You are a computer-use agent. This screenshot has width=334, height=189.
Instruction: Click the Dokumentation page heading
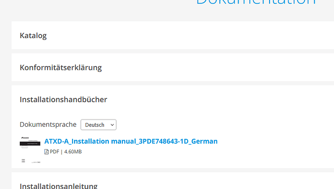click(256, 2)
